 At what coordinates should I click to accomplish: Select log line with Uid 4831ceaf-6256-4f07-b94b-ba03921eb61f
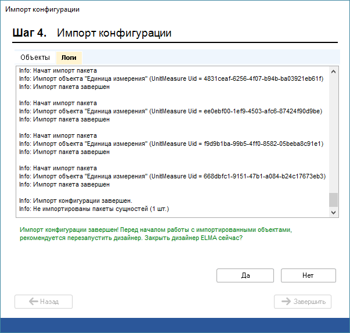coord(171,78)
